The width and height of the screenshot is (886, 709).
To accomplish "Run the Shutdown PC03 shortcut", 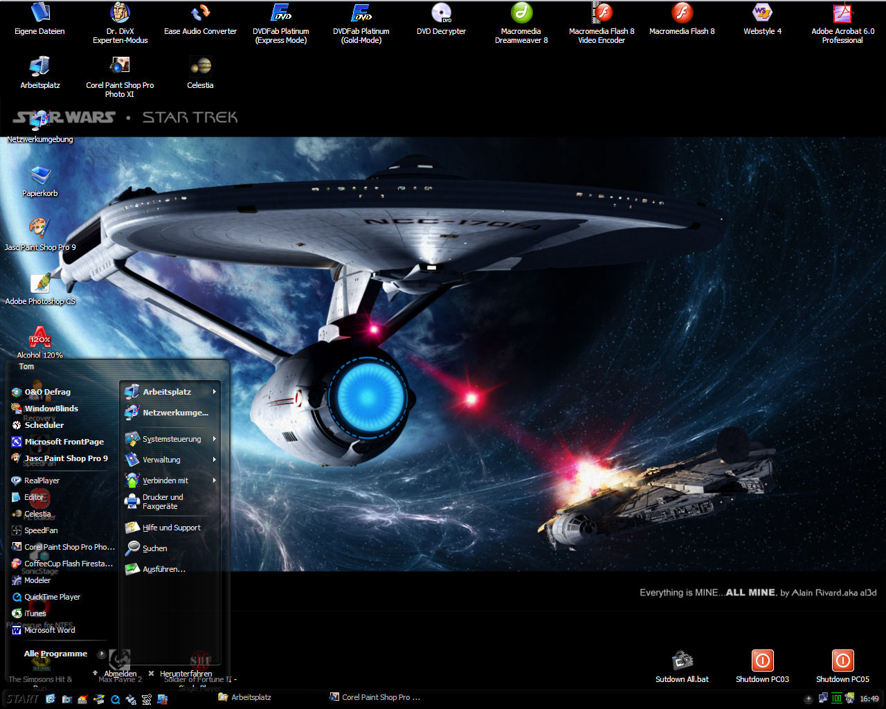I will pos(762,661).
